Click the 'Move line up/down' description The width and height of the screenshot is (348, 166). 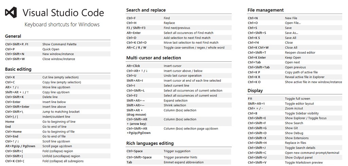[x=56, y=87]
